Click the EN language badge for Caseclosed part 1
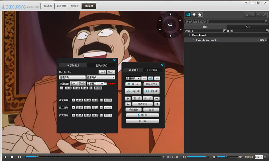The width and height of the screenshot is (269, 161). (x=266, y=40)
